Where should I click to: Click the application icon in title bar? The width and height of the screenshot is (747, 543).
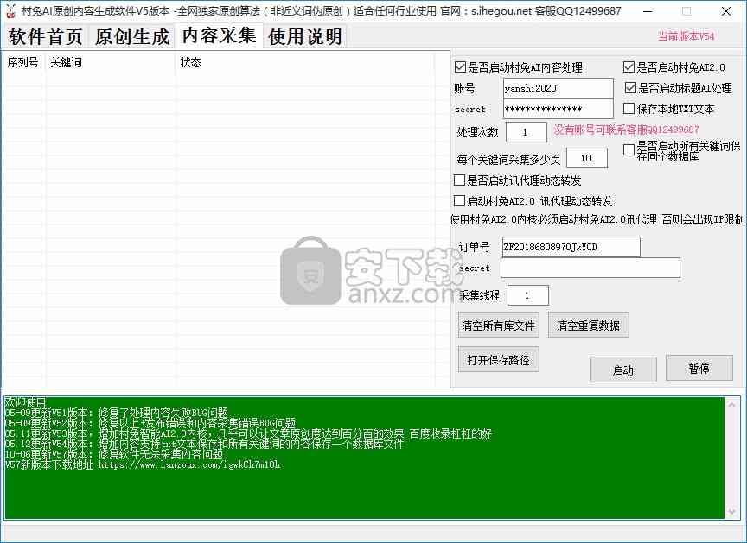(x=10, y=11)
